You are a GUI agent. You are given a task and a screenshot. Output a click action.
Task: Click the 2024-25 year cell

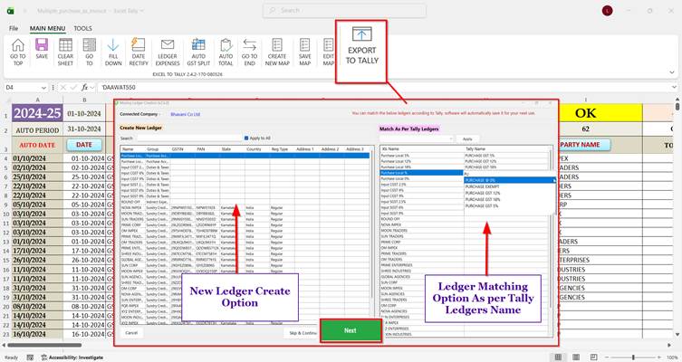(37, 113)
